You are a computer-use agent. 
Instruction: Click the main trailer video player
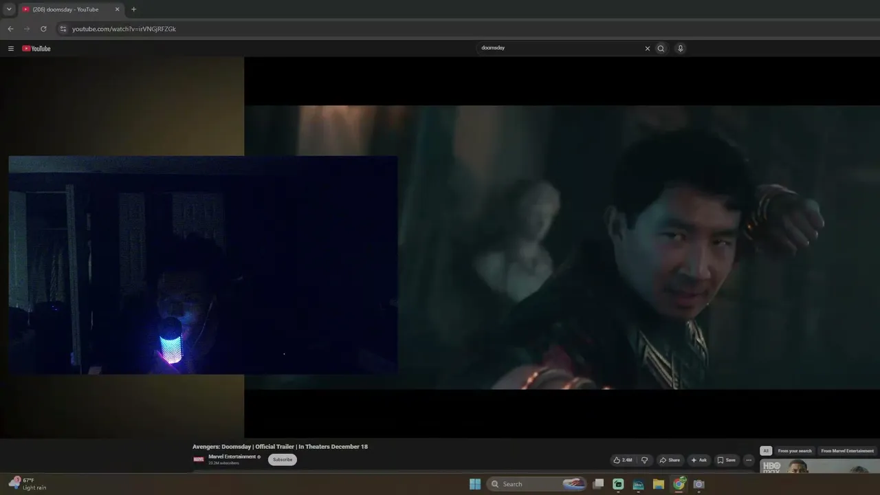coord(562,247)
